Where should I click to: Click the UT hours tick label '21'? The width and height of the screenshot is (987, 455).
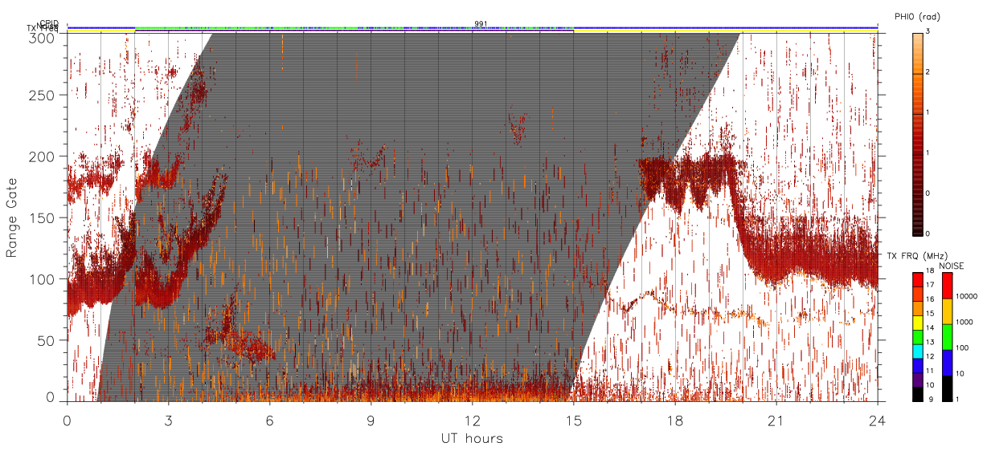tap(776, 420)
